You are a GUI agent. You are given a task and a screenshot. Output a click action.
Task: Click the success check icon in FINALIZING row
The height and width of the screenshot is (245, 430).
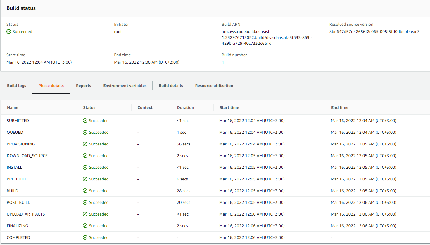pyautogui.click(x=85, y=226)
